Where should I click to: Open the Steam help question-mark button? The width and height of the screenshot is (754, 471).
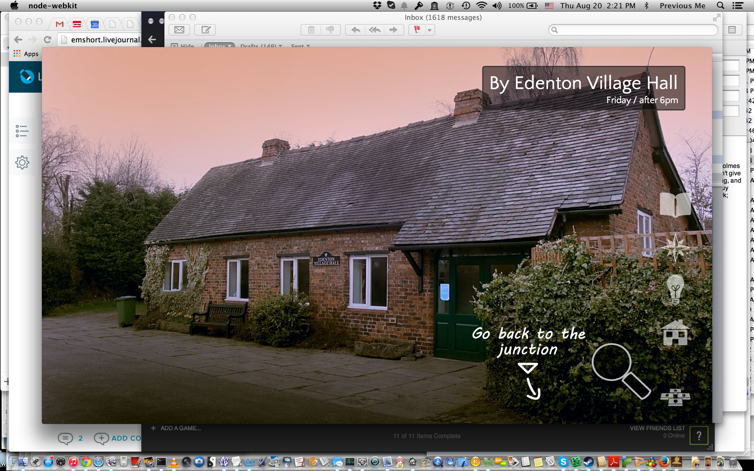[x=699, y=435]
